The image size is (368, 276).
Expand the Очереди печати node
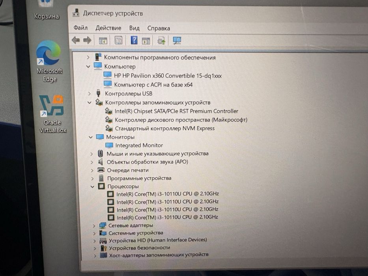click(x=92, y=170)
